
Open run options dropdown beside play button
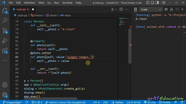tap(116, 10)
